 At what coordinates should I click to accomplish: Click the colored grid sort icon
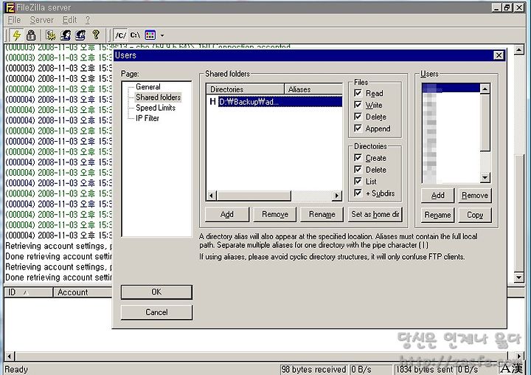coord(150,35)
